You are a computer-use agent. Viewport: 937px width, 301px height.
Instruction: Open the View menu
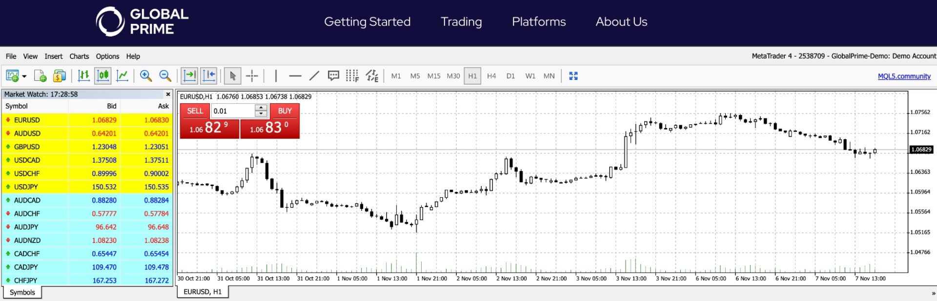tap(30, 56)
